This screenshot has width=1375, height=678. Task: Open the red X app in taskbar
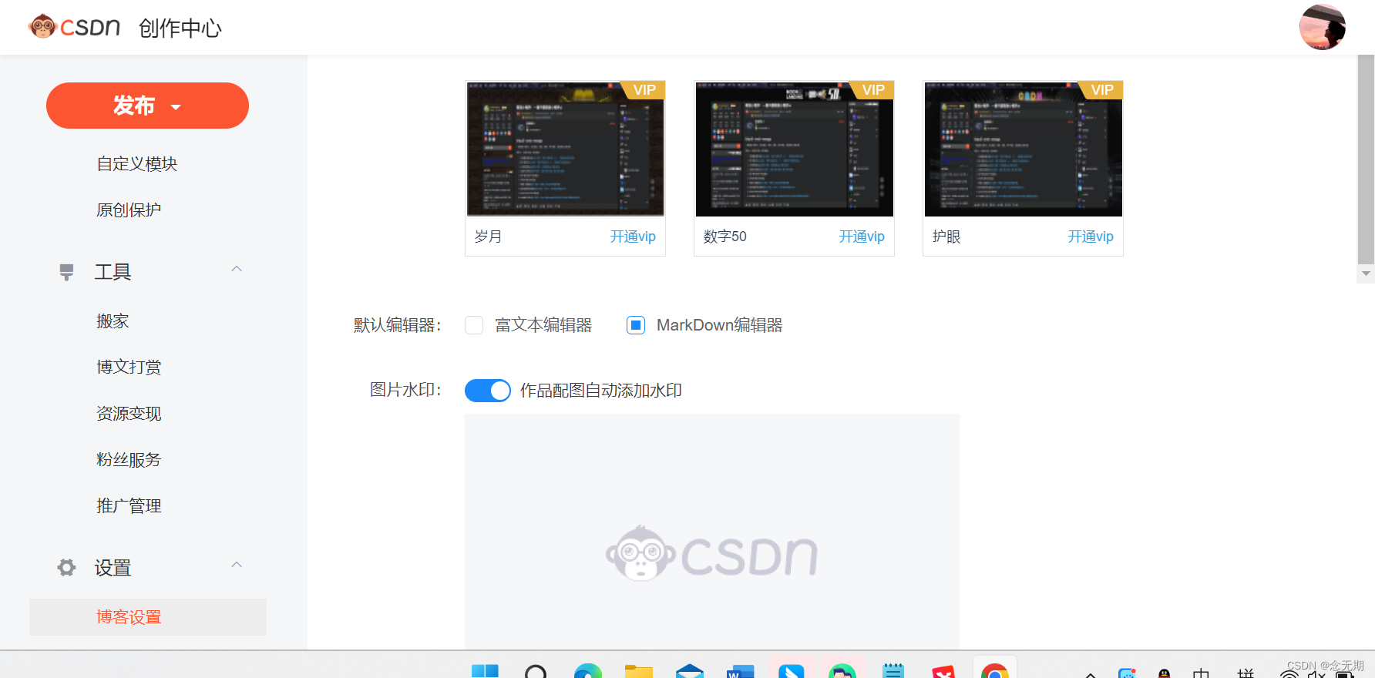point(943,670)
